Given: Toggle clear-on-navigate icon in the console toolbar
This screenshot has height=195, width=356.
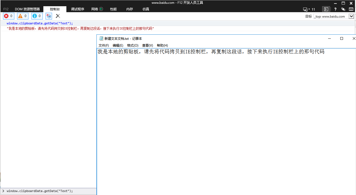Looking at the screenshot, I should click(49, 16).
